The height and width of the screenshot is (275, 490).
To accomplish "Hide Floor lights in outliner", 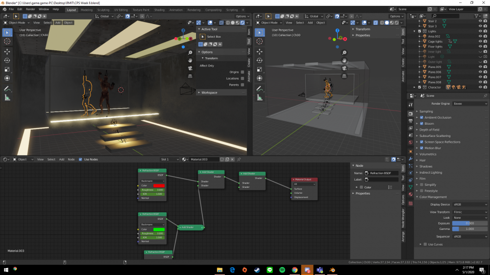I will click(480, 46).
